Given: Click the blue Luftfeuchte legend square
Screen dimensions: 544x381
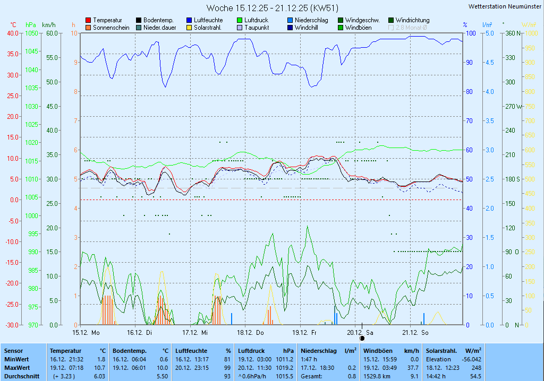Looking at the screenshot, I should click(x=189, y=20).
